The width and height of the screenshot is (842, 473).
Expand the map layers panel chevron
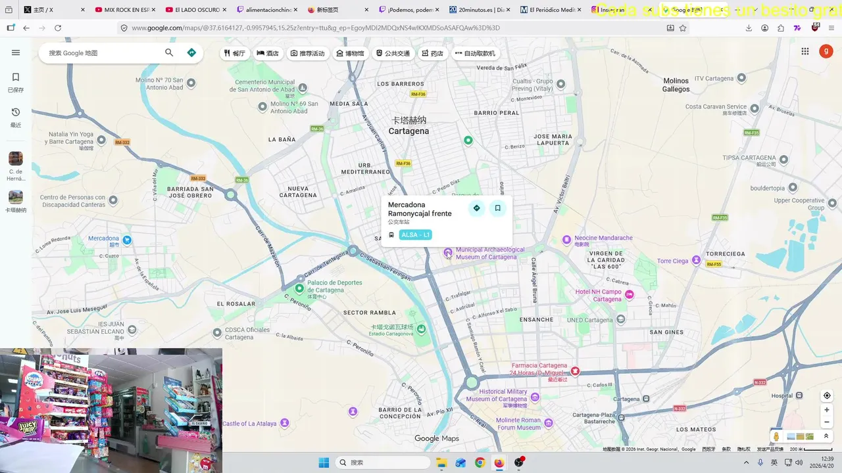point(826,436)
